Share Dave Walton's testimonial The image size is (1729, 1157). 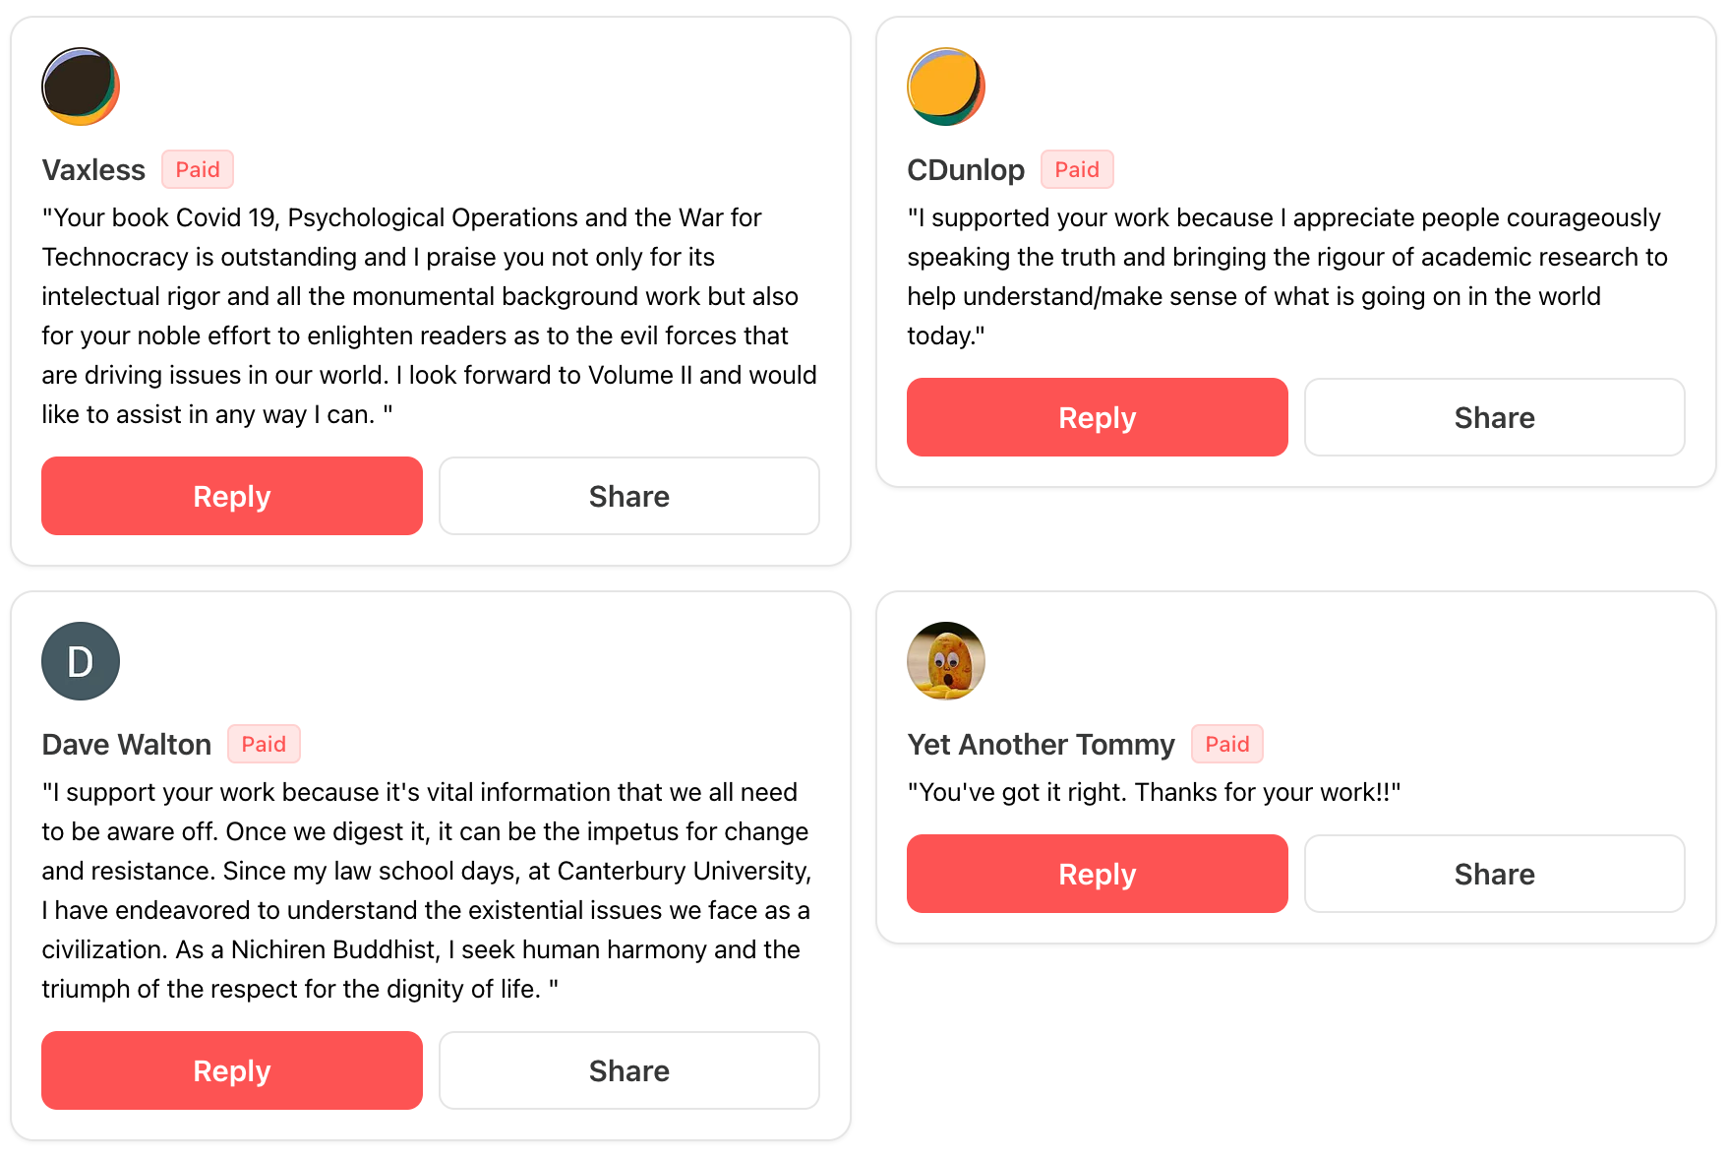point(628,1070)
